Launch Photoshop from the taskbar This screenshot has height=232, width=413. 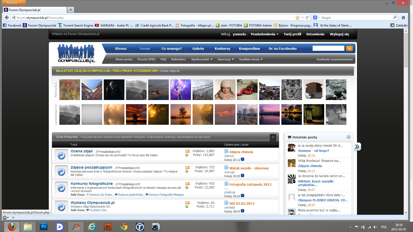[x=44, y=227]
